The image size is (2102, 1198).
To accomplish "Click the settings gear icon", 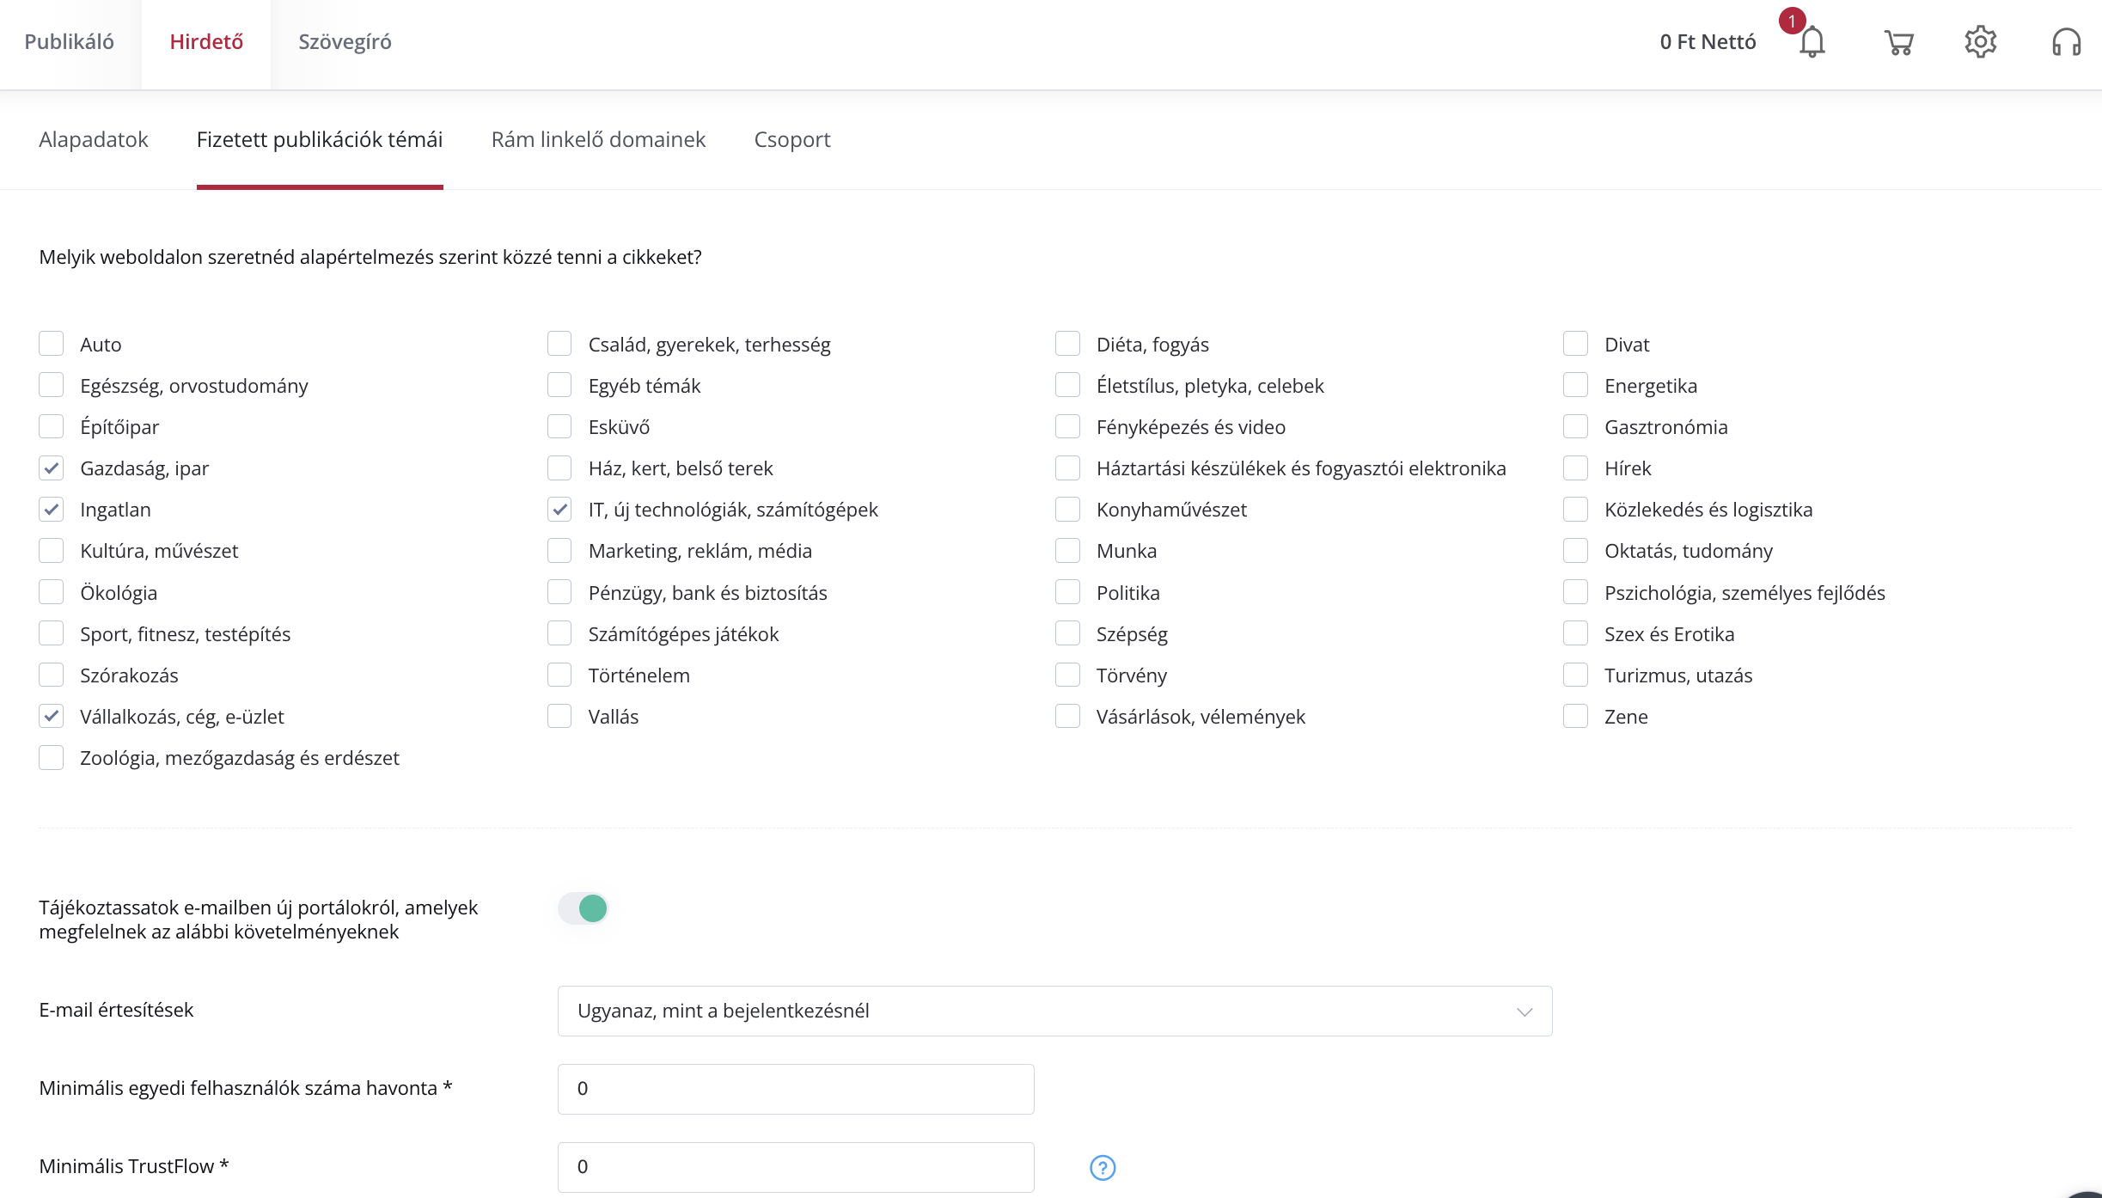I will pos(1981,40).
